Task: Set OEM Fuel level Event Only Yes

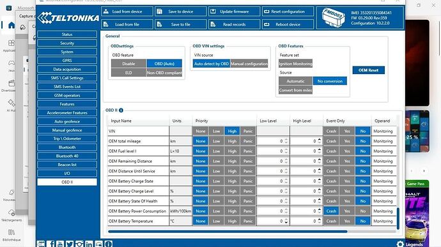Action: point(347,151)
